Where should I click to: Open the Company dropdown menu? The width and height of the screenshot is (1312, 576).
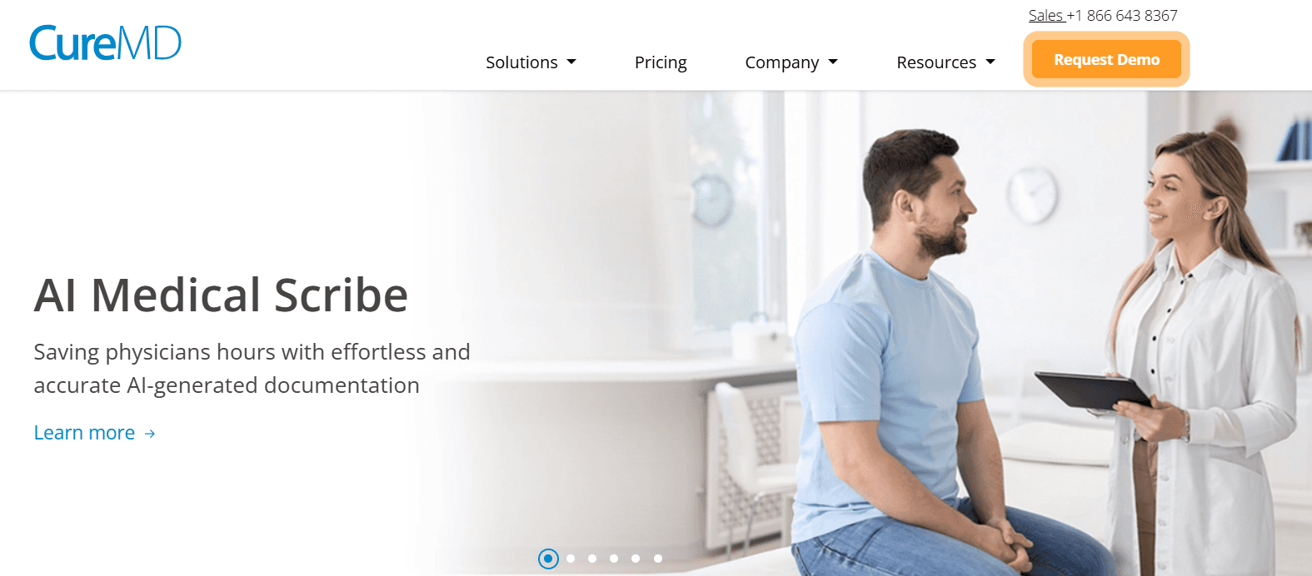791,62
